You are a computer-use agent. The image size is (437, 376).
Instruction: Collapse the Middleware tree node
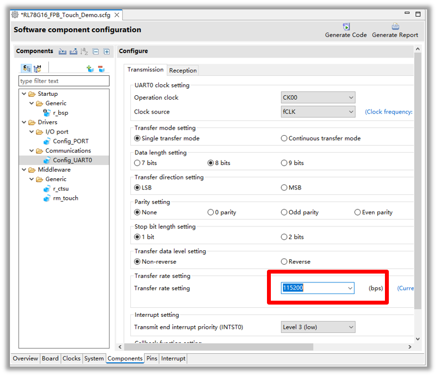[24, 170]
